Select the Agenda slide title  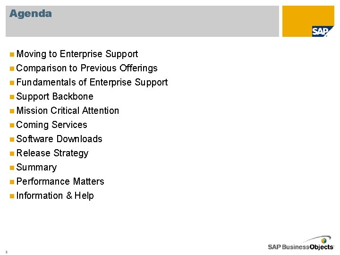click(x=31, y=14)
